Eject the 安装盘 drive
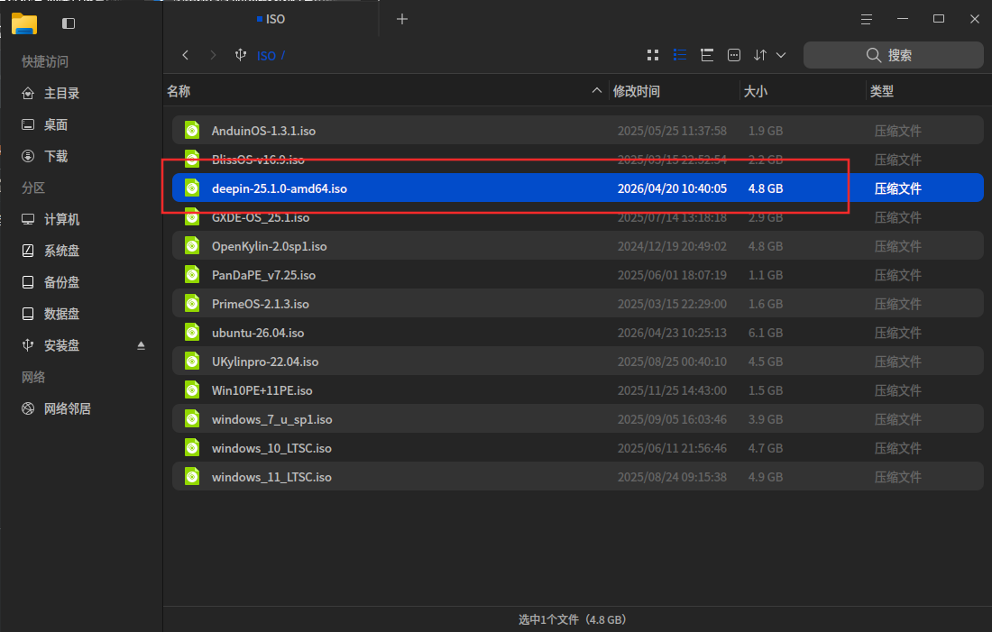The height and width of the screenshot is (632, 992). [141, 345]
